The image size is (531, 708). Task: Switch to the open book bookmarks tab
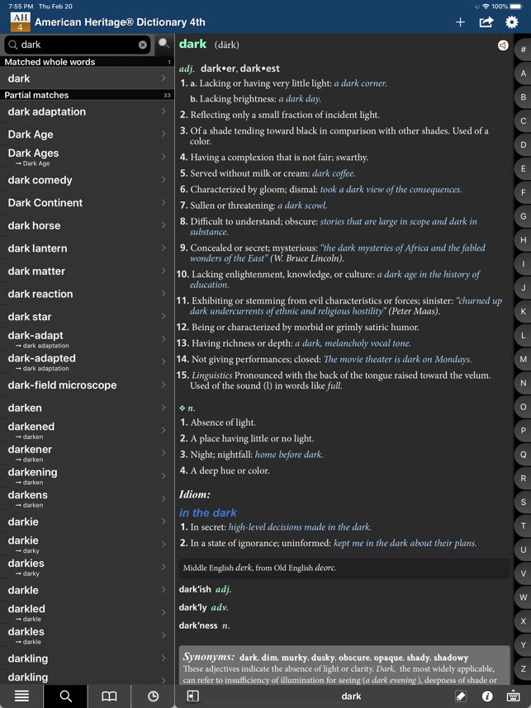tap(109, 696)
